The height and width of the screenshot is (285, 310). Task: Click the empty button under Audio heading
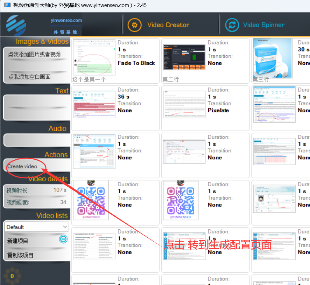pos(36,140)
